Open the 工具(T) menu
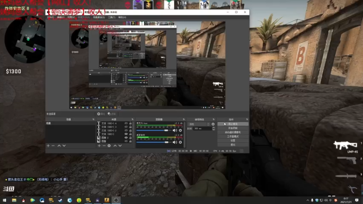The width and height of the screenshot is (363, 204). pos(112,17)
